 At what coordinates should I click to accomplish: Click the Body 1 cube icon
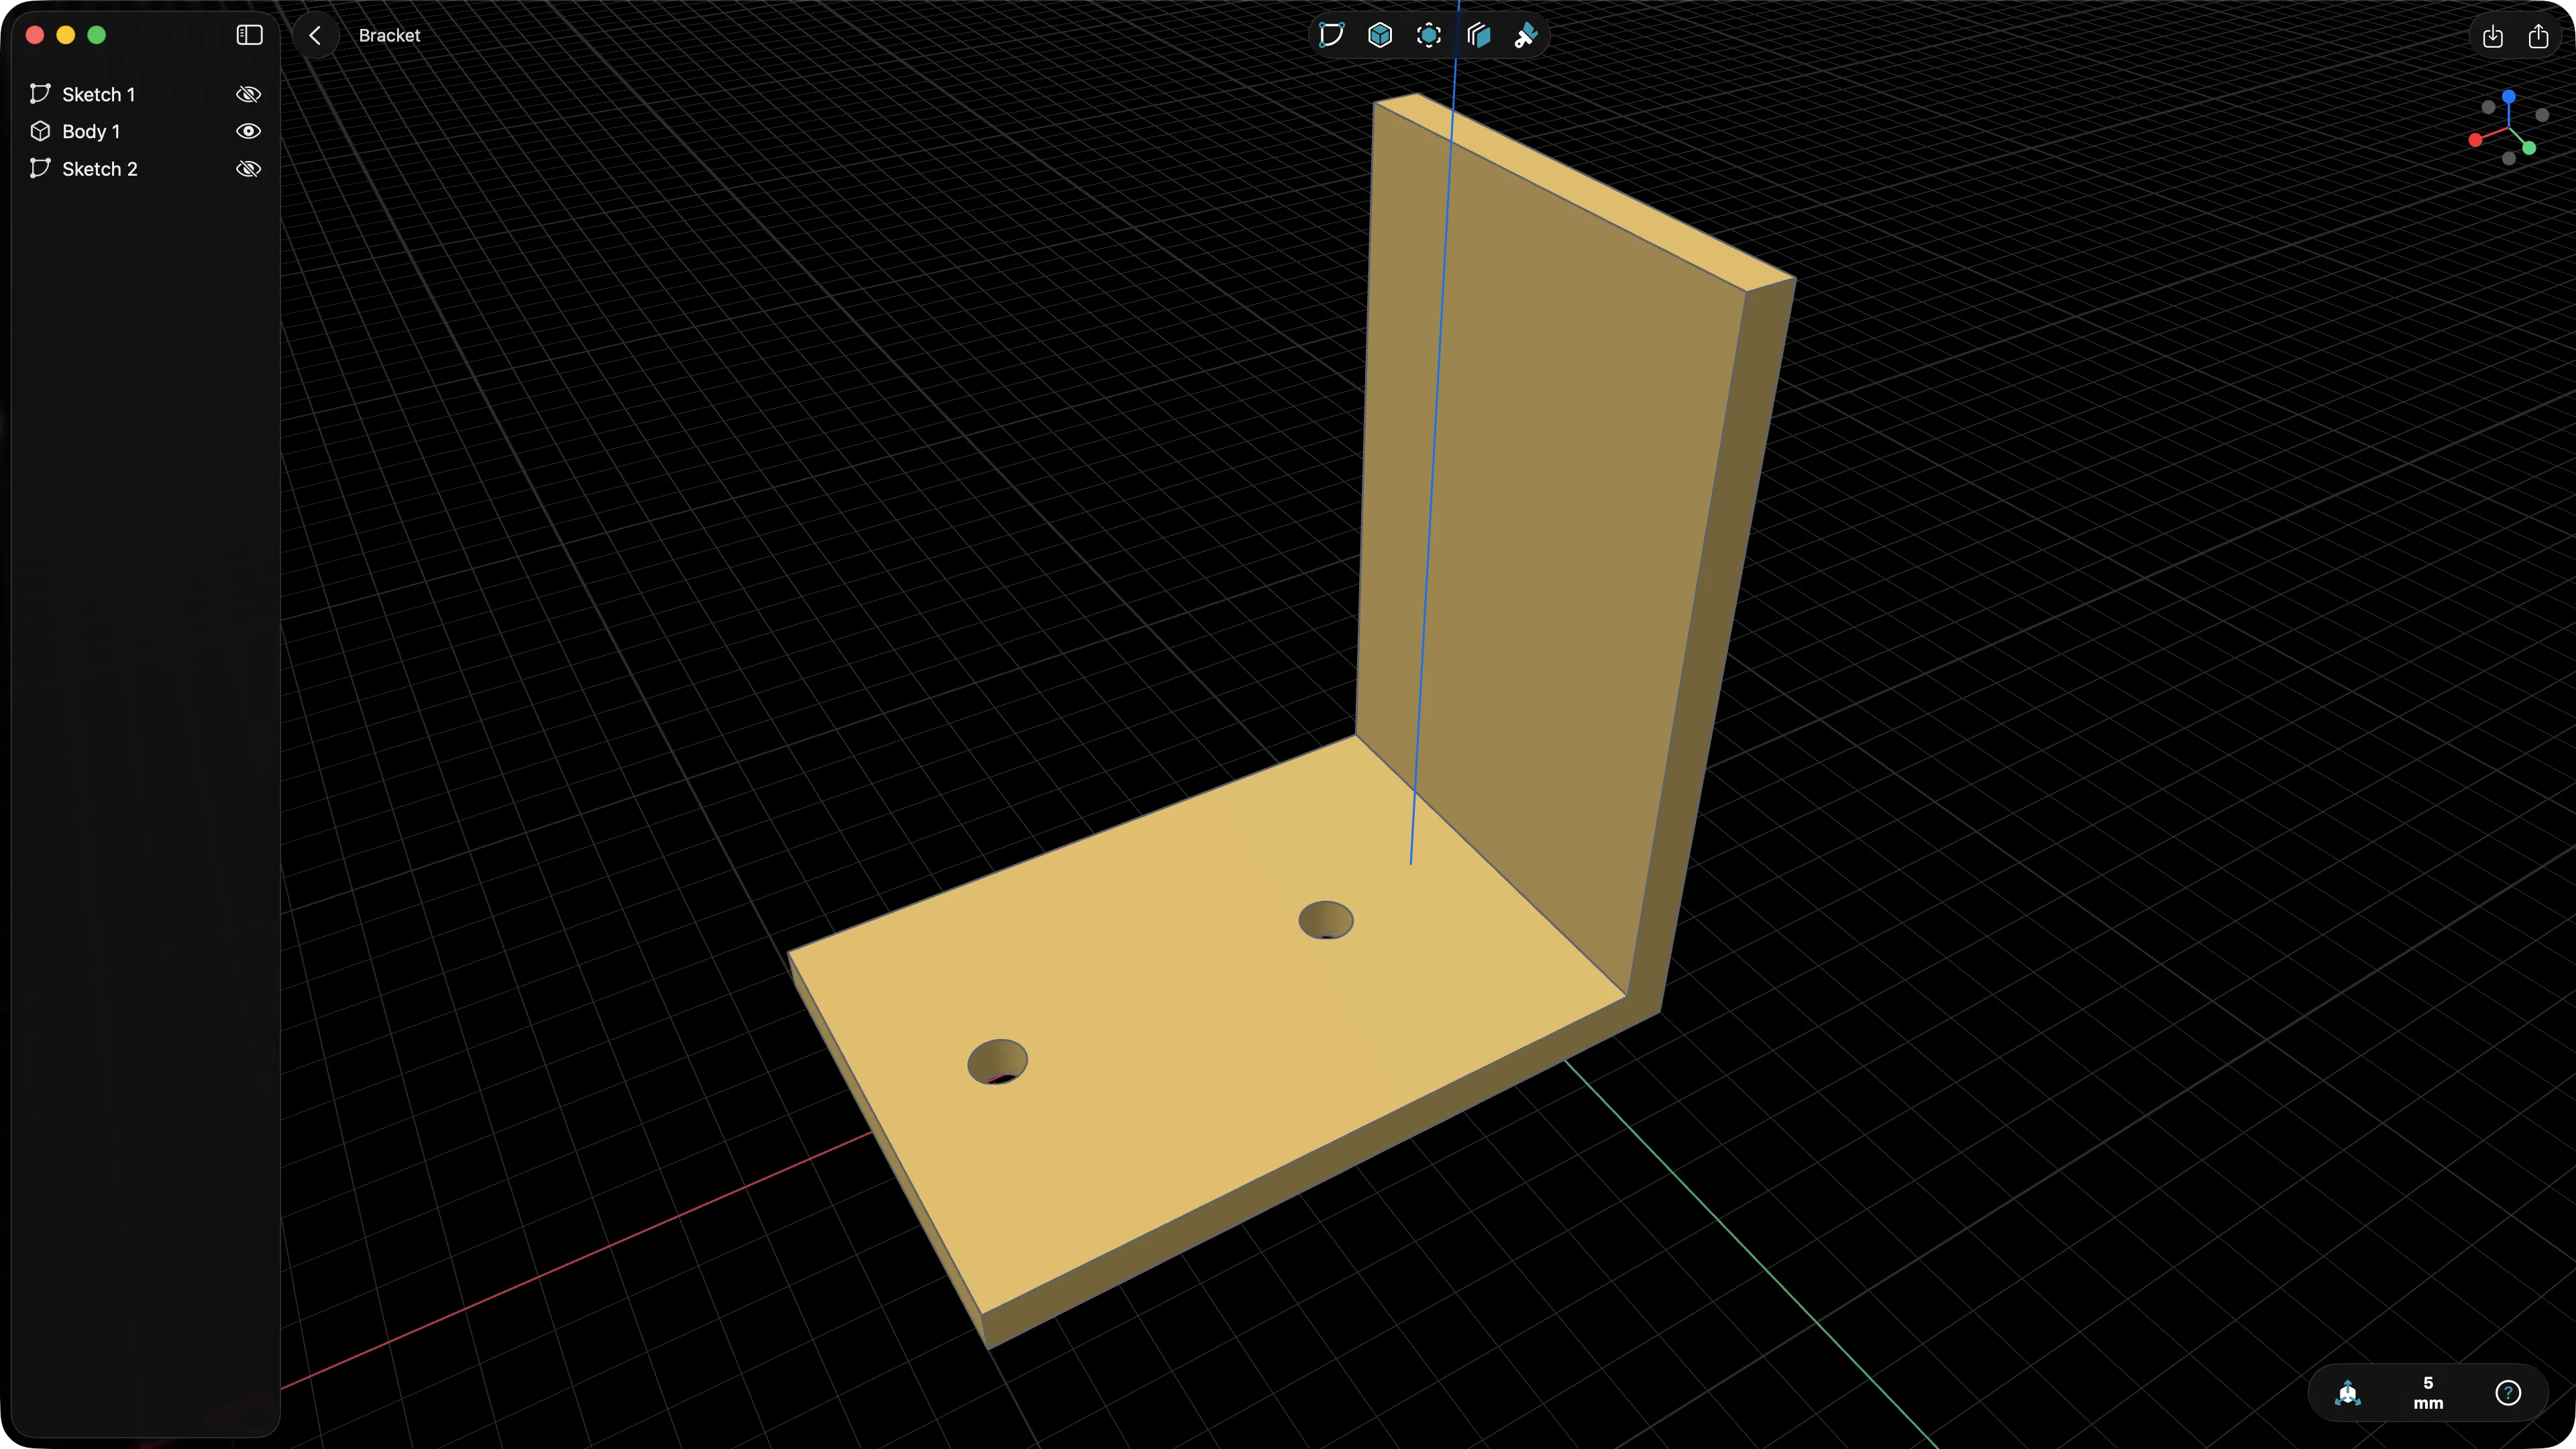pos(40,131)
